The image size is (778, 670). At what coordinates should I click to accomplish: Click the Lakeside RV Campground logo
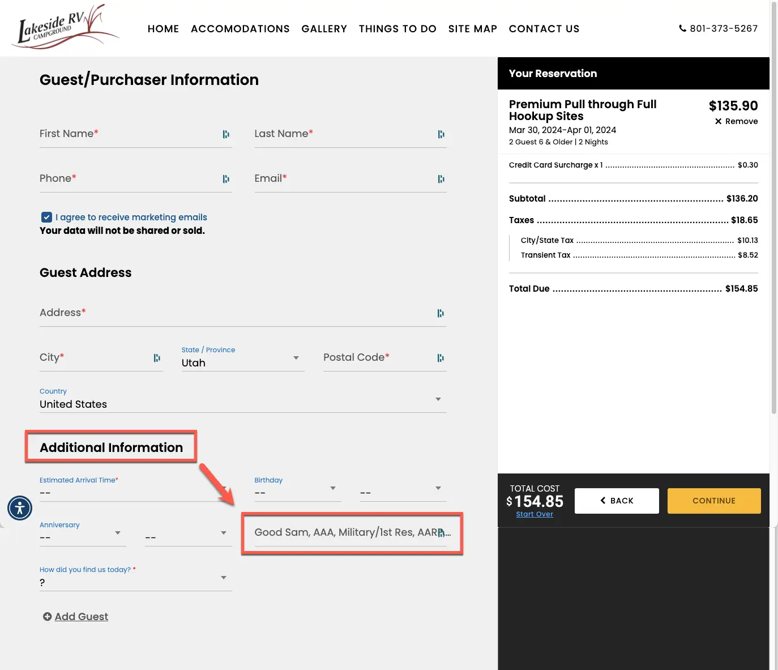pos(65,27)
